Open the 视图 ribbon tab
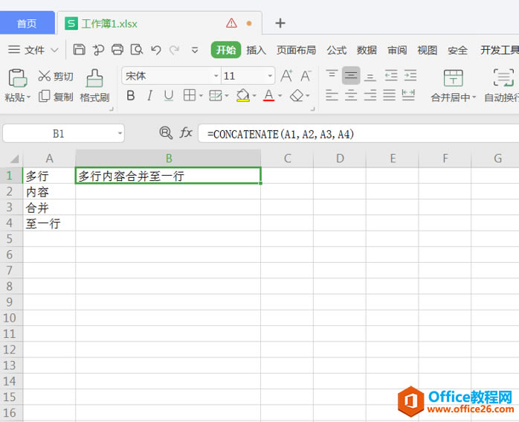519x422 pixels. pyautogui.click(x=428, y=50)
